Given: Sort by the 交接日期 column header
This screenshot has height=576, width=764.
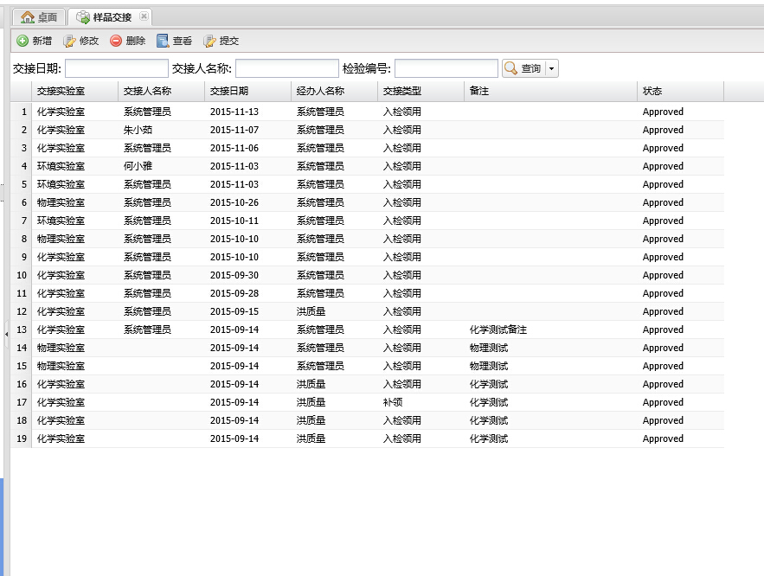Looking at the screenshot, I should coord(229,91).
